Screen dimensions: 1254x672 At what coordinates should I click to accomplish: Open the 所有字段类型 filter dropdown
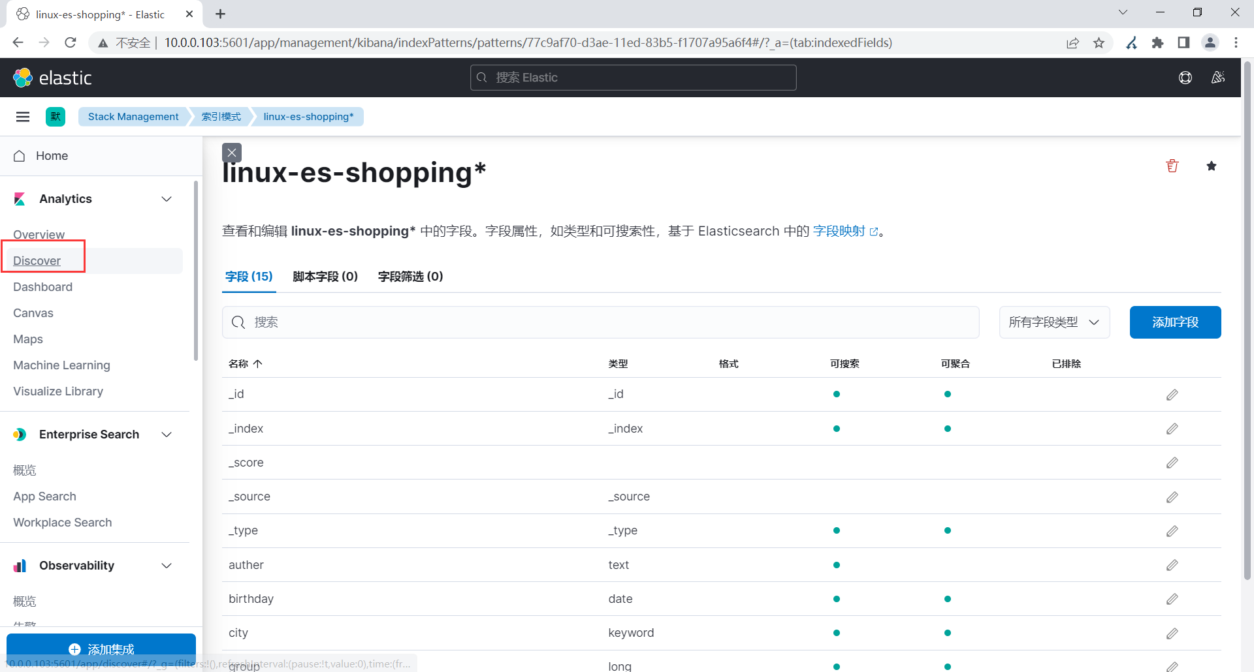click(x=1053, y=322)
